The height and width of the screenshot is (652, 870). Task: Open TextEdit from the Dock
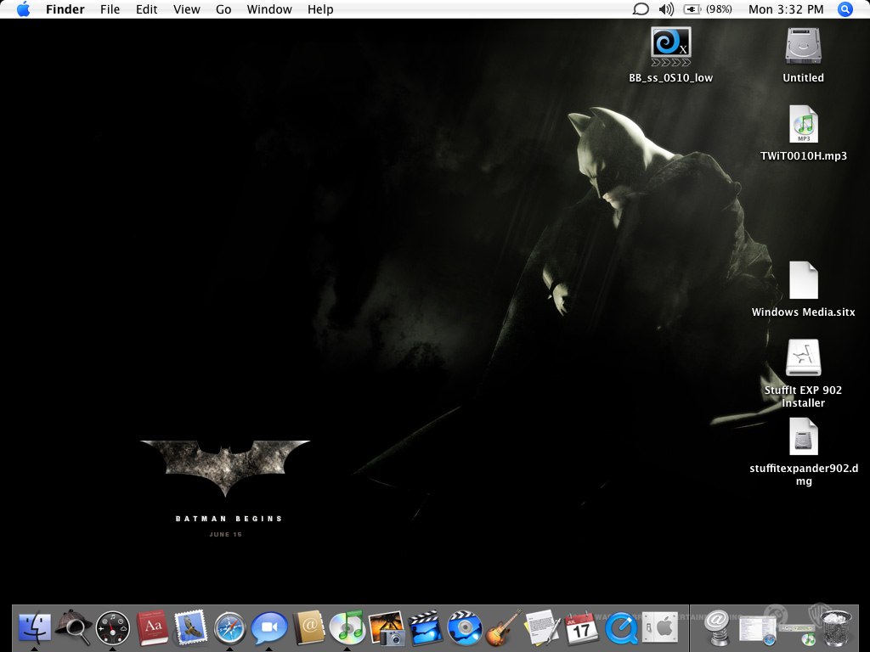(542, 627)
